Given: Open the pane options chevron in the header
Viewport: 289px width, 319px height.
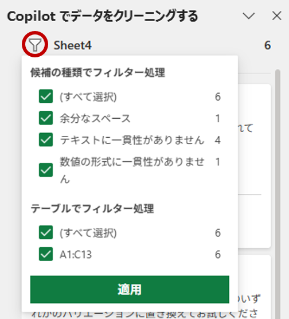Looking at the screenshot, I should pyautogui.click(x=248, y=16).
